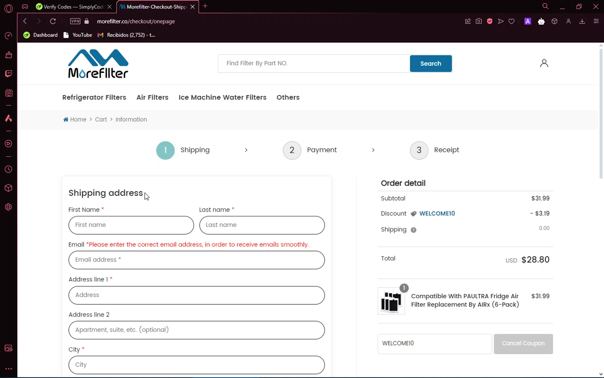604x378 pixels.
Task: Click the VPN badge in address bar
Action: tap(75, 21)
